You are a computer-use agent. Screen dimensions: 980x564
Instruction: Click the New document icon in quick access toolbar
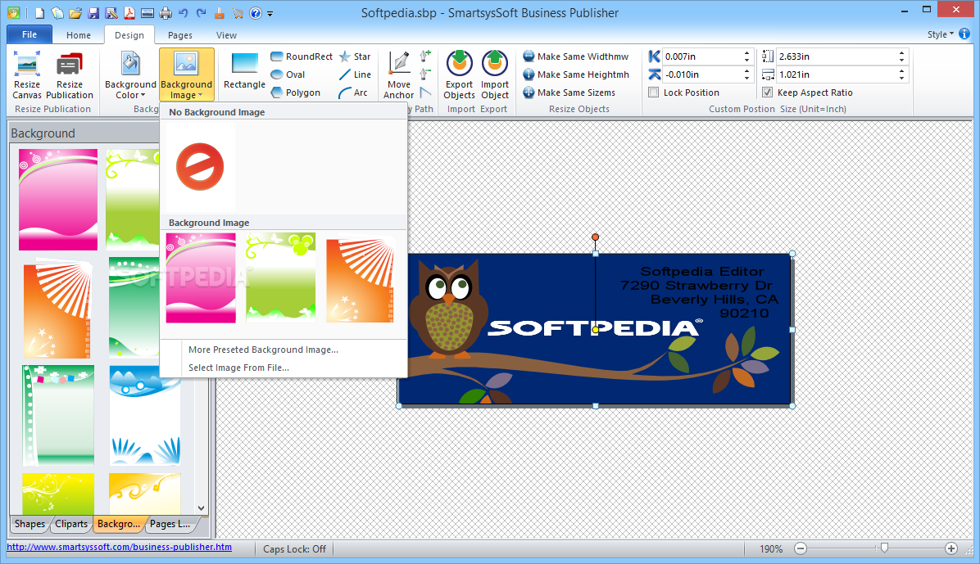click(x=39, y=12)
